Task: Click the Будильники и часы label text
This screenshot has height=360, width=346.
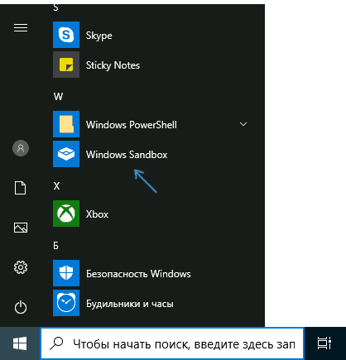Action: pyautogui.click(x=130, y=304)
